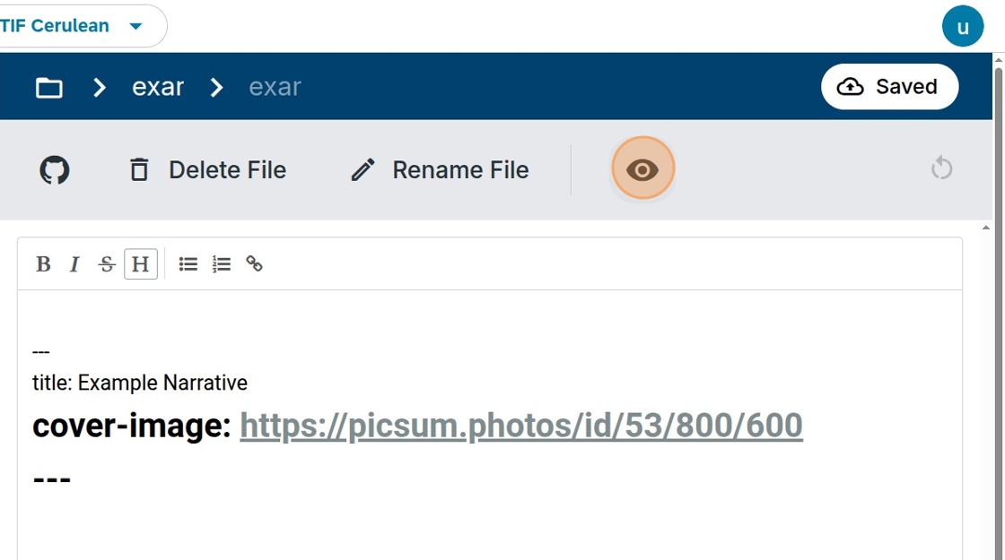Click the root folder icon in breadcrumb

[x=49, y=87]
